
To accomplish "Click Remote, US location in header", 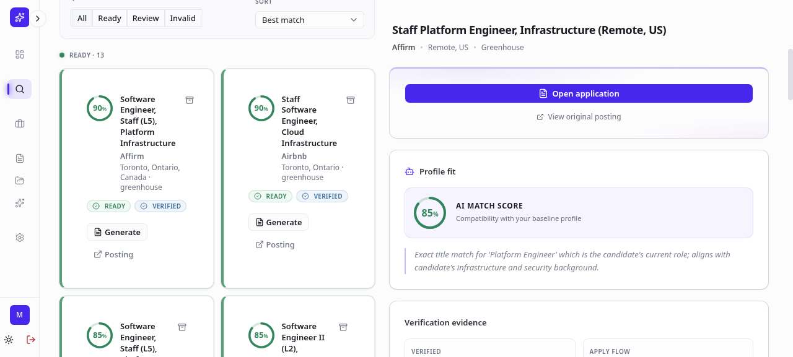I will (x=448, y=47).
